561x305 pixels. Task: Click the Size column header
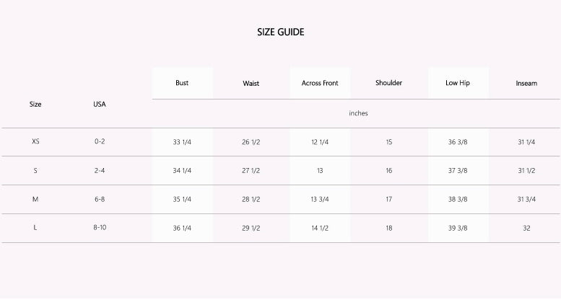(35, 104)
